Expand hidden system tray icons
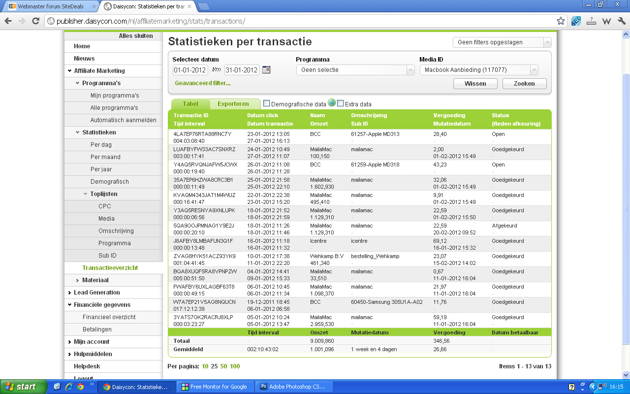 point(593,387)
